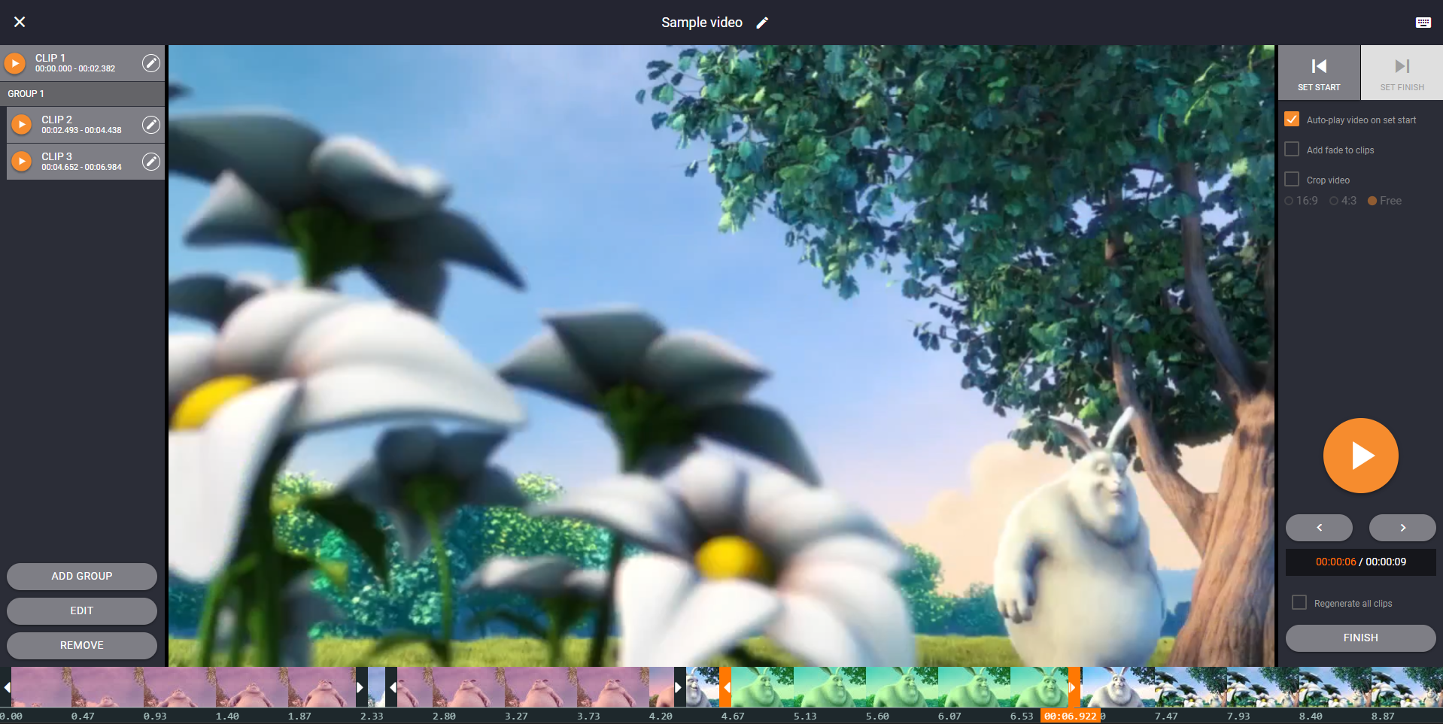Click the Set Start button
Viewport: 1443px width, 724px height.
[1319, 73]
